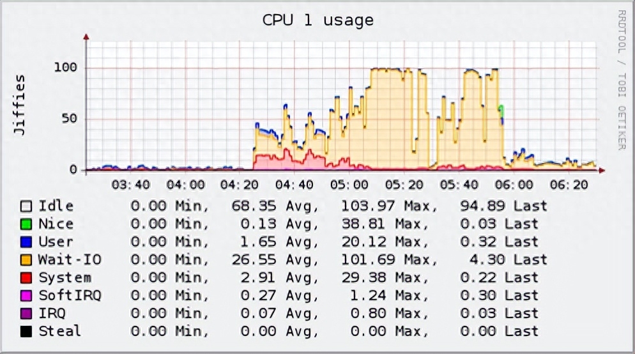Select the blue User legend swatch
This screenshot has width=635, height=354.
26,242
